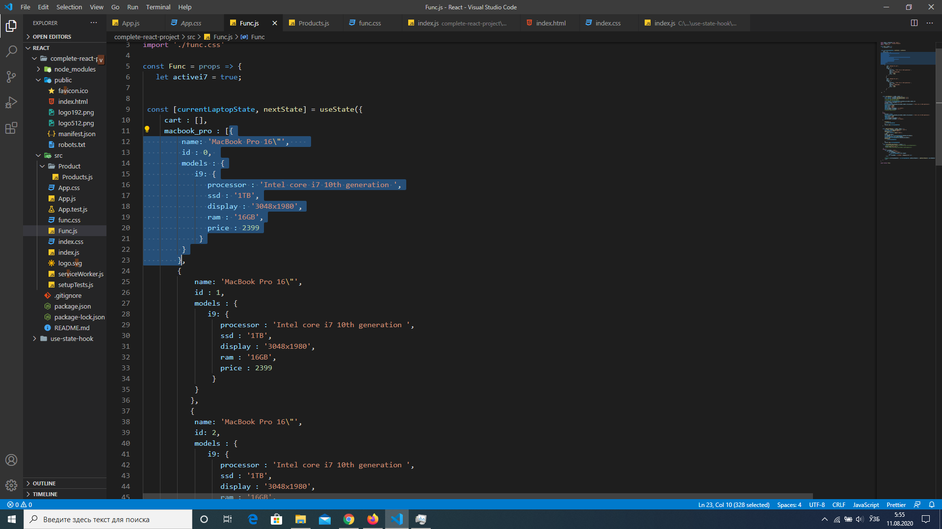Click the Windows taskbar search box
This screenshot has width=942, height=529.
click(108, 519)
